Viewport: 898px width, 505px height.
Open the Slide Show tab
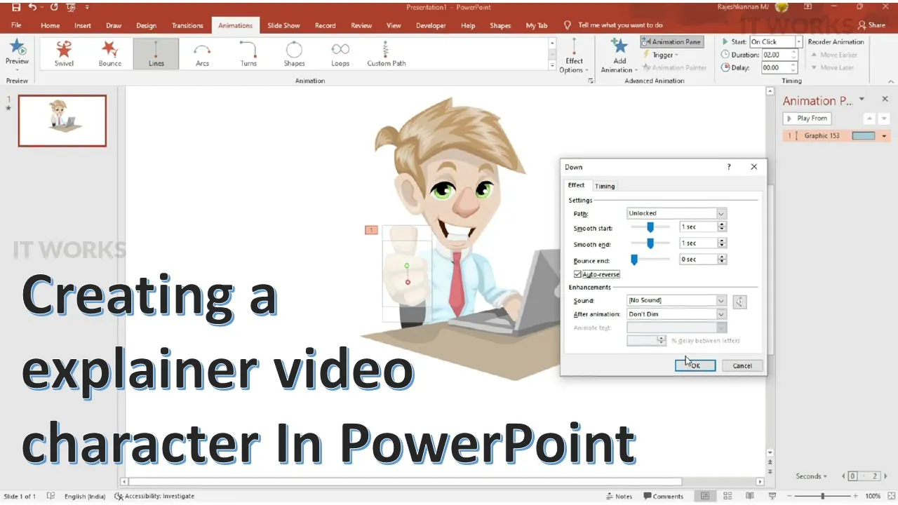pyautogui.click(x=283, y=25)
